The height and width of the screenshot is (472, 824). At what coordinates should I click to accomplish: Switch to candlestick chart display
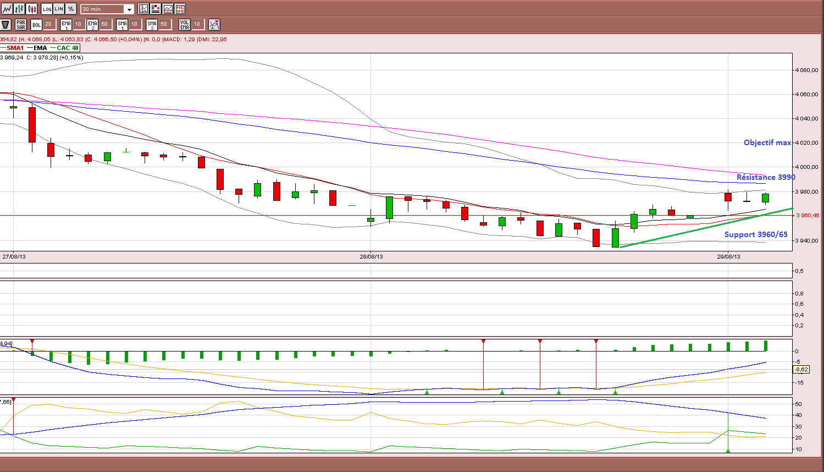pyautogui.click(x=32, y=9)
